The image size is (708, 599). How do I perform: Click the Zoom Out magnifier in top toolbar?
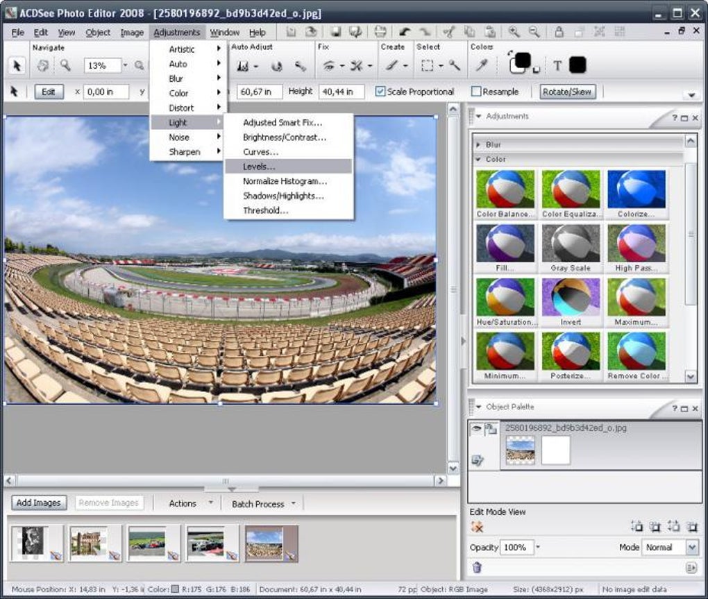tap(534, 32)
